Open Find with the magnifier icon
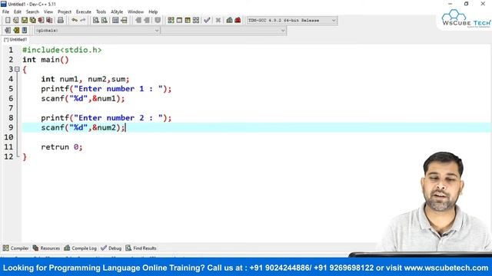Viewport: 492px width, 276px height. [96, 21]
